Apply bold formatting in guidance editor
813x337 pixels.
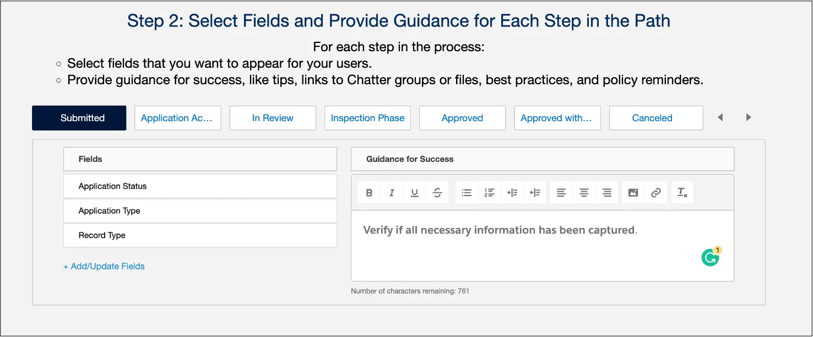[368, 192]
